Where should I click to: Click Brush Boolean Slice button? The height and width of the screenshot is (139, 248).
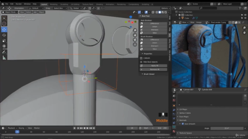point(153,49)
